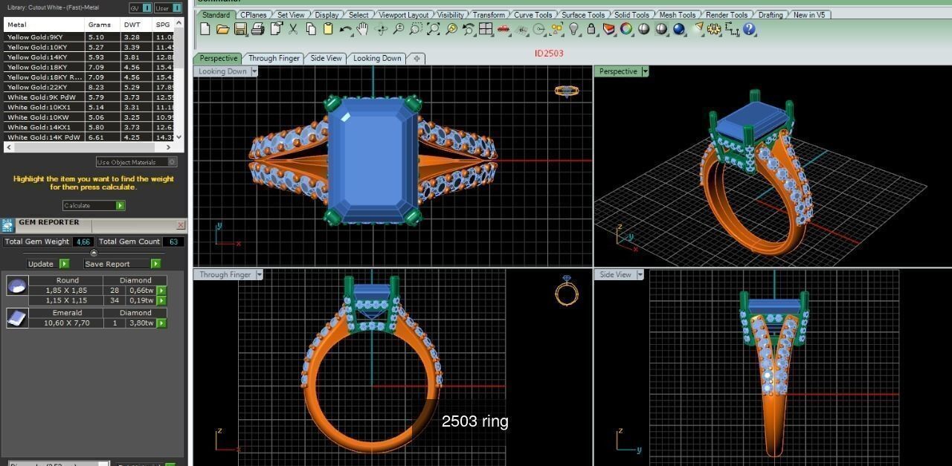Viewport: 952px width, 466px height.
Task: Select the Zoom Window tool
Action: click(x=416, y=29)
